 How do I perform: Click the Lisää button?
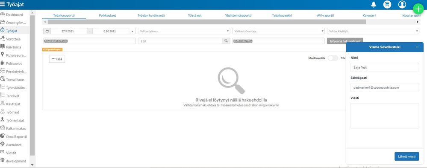tap(57, 59)
